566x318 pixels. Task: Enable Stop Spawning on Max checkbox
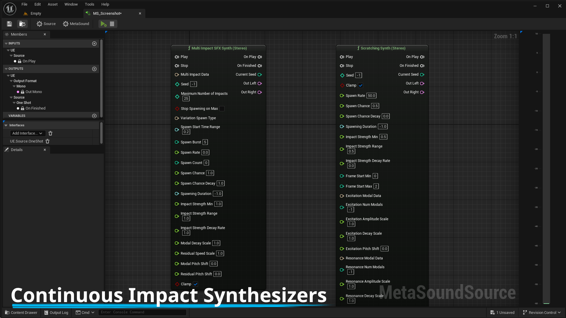pyautogui.click(x=222, y=109)
